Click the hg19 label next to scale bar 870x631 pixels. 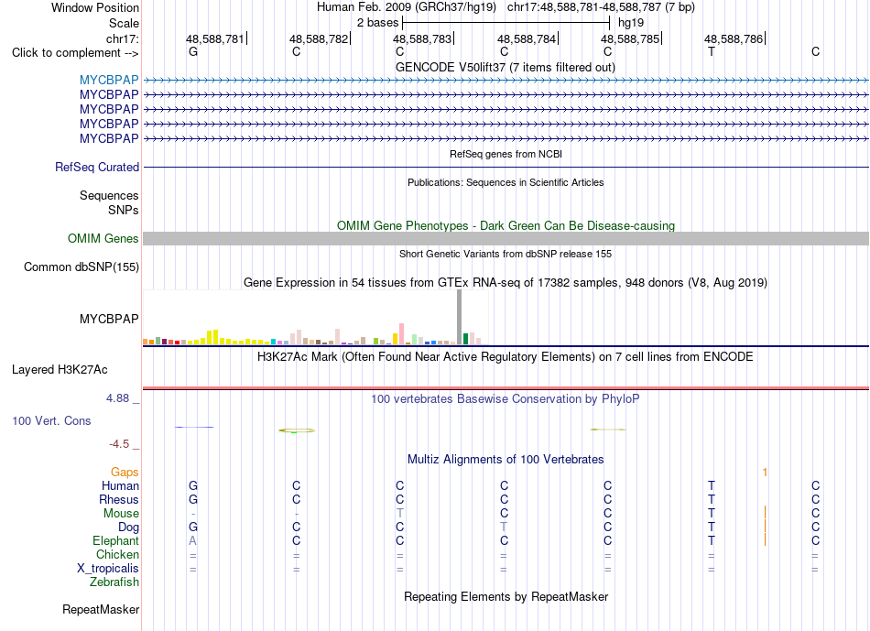(631, 23)
